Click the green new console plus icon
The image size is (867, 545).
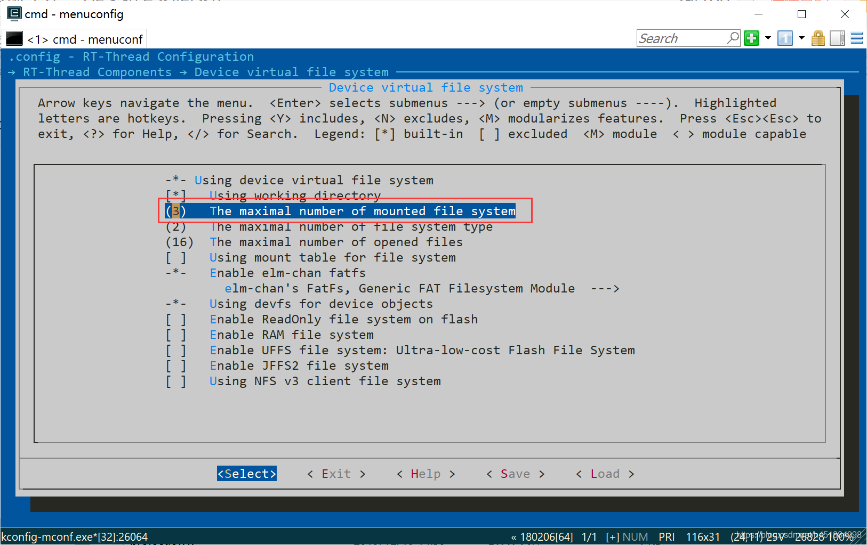[x=752, y=38]
